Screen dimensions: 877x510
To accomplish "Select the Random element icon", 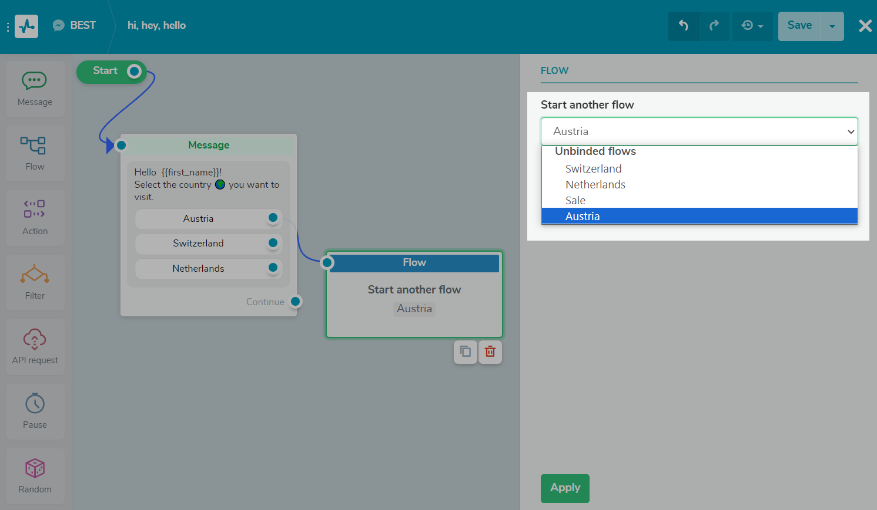I will [35, 468].
